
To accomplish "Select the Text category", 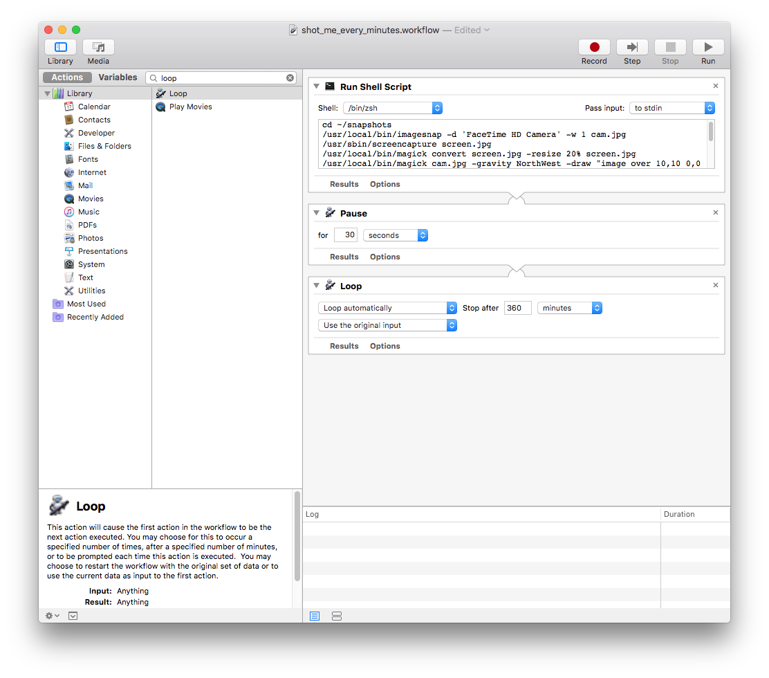I will click(x=85, y=277).
